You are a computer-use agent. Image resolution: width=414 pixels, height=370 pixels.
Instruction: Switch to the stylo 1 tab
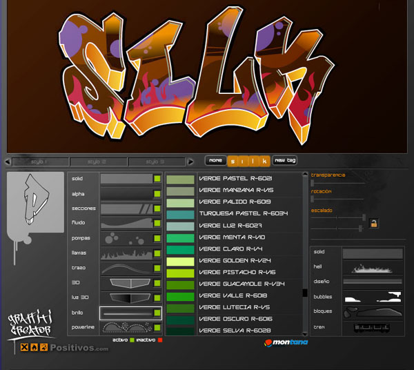(41, 162)
